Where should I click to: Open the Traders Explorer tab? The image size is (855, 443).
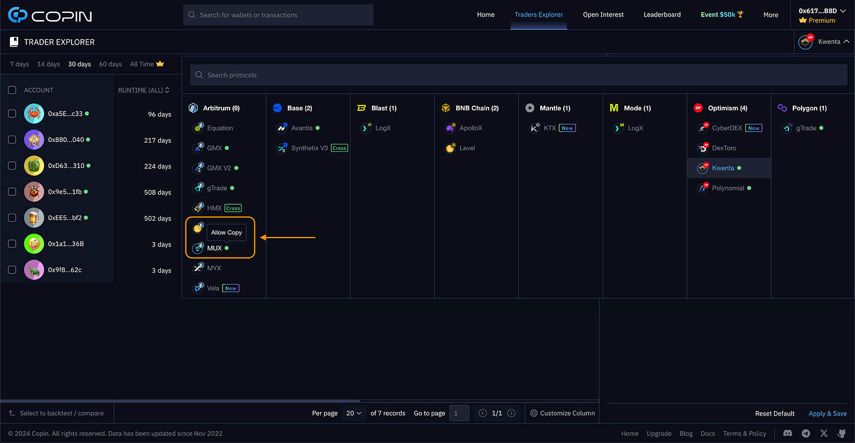[538, 15]
